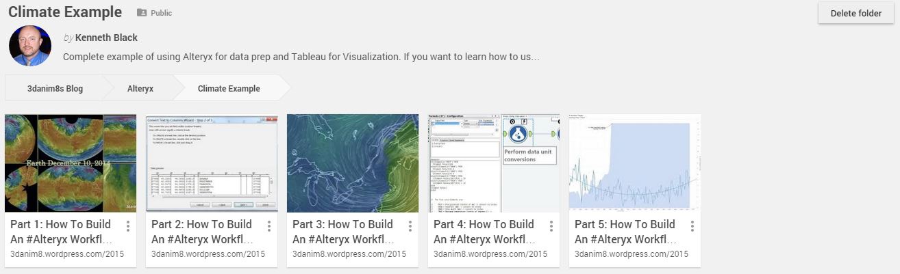900x274 pixels.
Task: Open the three-dot menu on Part 5 card
Action: click(x=692, y=226)
